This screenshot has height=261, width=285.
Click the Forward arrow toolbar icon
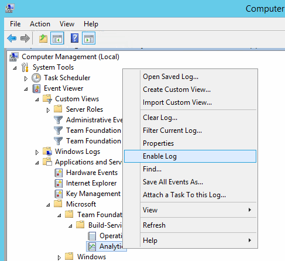(25, 38)
